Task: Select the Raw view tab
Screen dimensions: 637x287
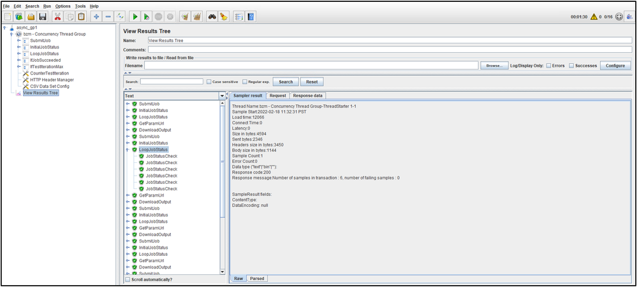Action: coord(238,279)
